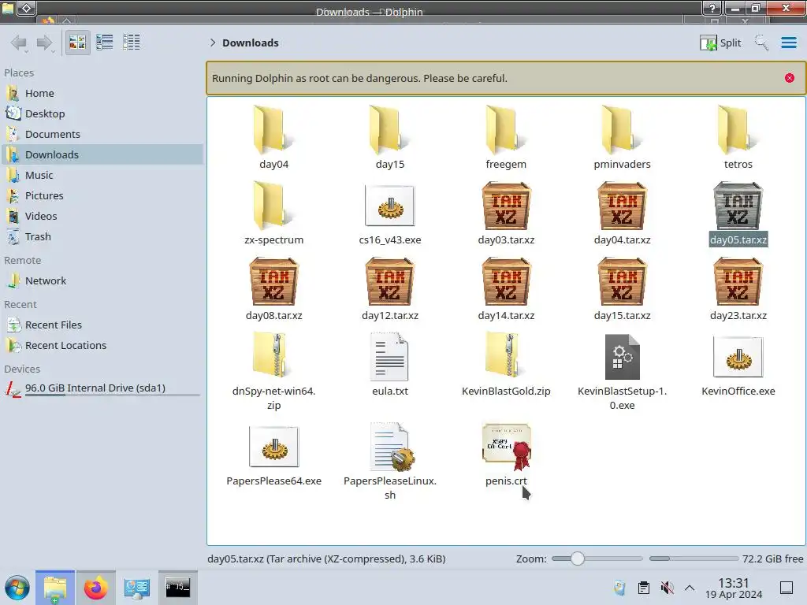Switch to Icons view mode
The height and width of the screenshot is (605, 807).
(77, 43)
